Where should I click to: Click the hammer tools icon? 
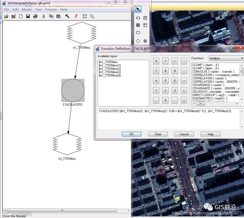click(x=67, y=16)
